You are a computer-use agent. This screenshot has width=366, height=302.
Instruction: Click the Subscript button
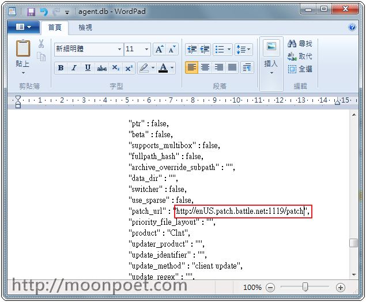click(x=116, y=68)
